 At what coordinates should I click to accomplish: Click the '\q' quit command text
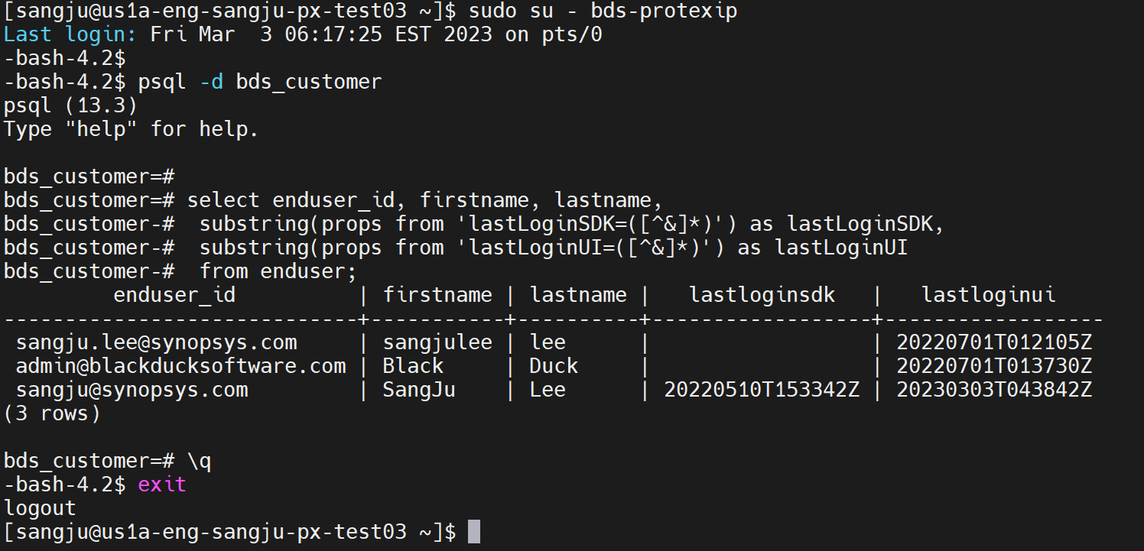tap(199, 461)
